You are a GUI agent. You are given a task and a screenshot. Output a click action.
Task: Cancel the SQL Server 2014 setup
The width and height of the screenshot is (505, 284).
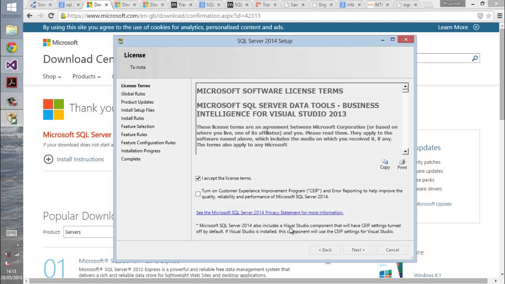point(392,250)
